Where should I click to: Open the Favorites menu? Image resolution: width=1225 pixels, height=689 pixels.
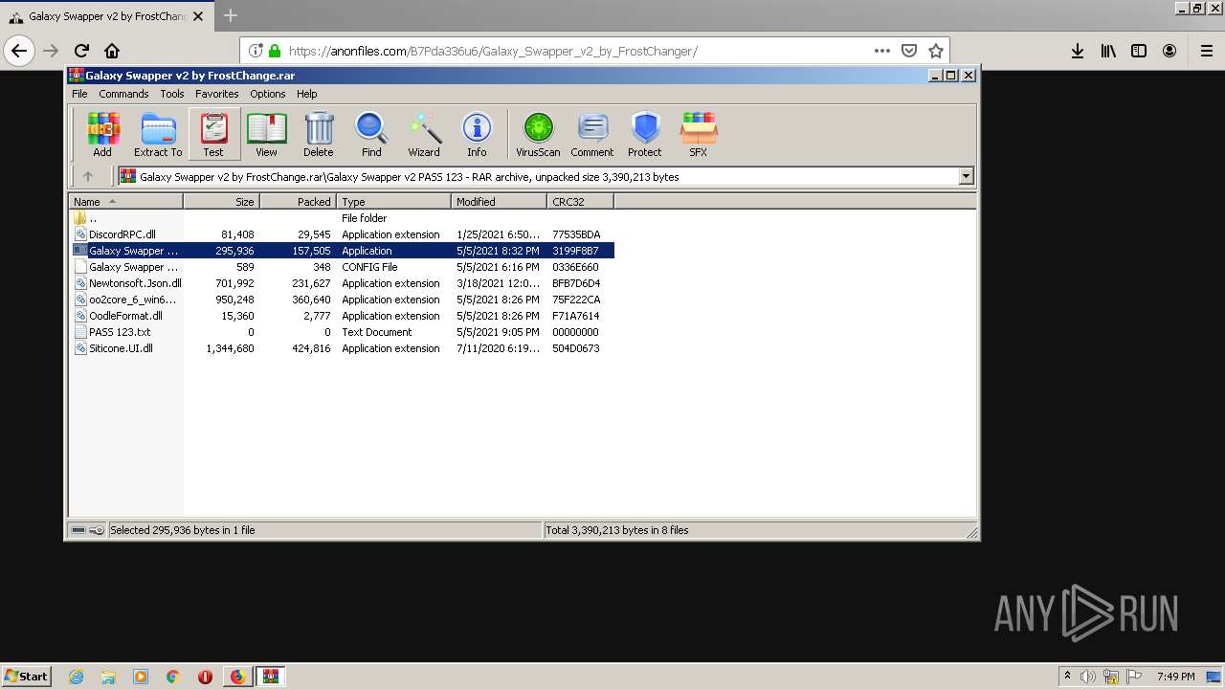coord(217,94)
